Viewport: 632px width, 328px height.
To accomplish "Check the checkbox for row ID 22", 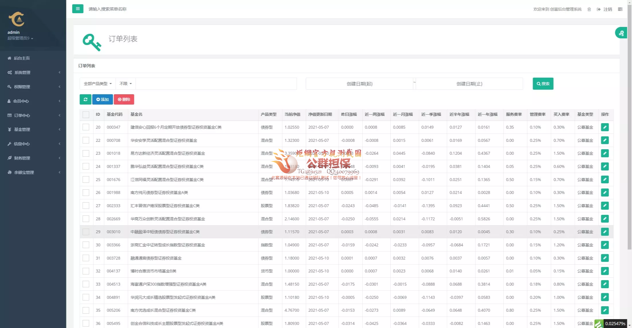I will point(86,140).
